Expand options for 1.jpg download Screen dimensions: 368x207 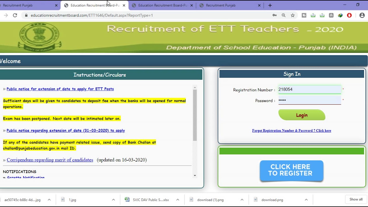[x=113, y=200]
